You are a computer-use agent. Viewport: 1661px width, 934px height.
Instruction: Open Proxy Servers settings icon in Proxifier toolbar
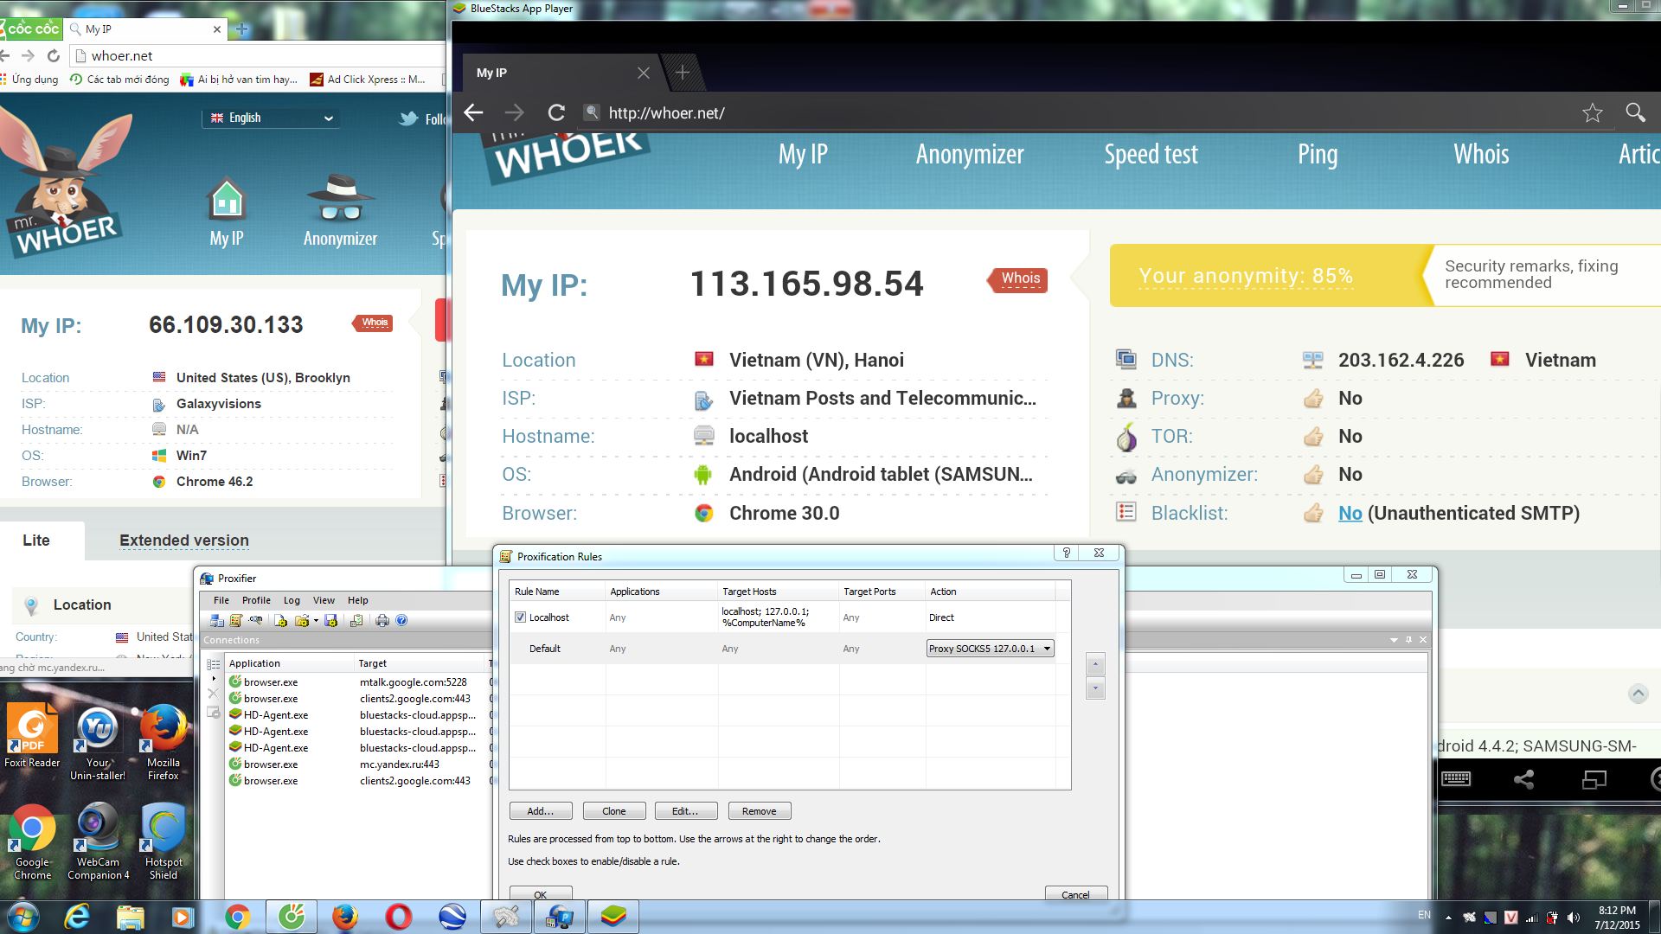click(217, 620)
